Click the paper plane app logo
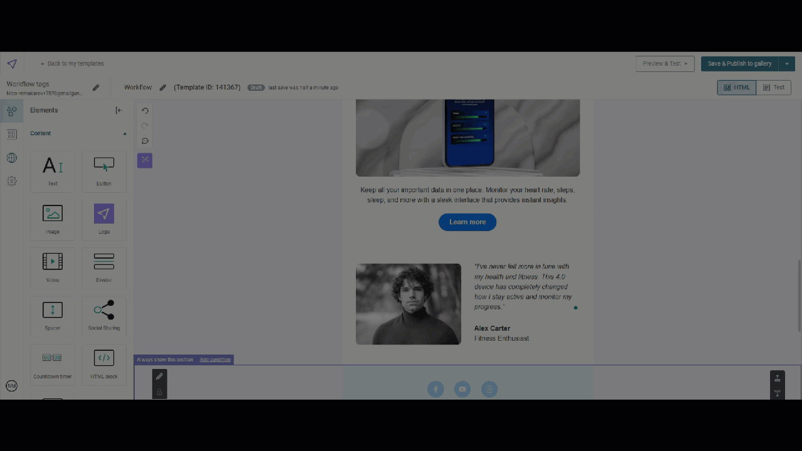The width and height of the screenshot is (802, 451). [x=12, y=64]
